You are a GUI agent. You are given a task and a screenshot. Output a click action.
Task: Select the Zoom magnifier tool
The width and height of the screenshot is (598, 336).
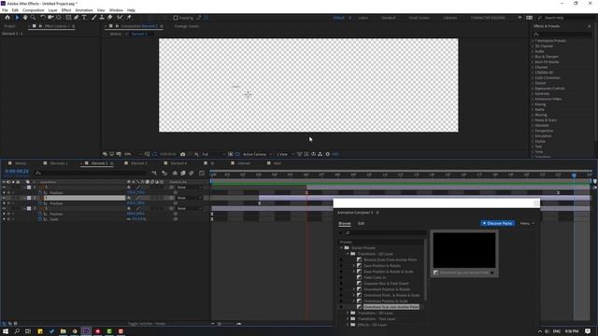point(34,18)
